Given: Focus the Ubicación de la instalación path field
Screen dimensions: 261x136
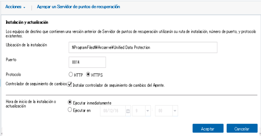Looking at the screenshot, I should 143,48.
